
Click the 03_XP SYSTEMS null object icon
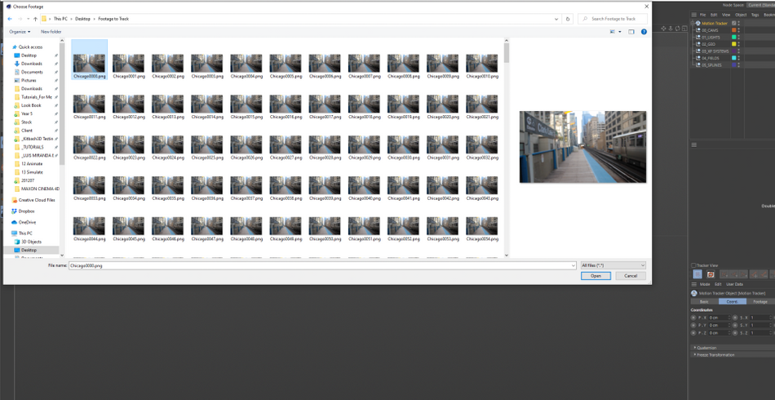697,51
